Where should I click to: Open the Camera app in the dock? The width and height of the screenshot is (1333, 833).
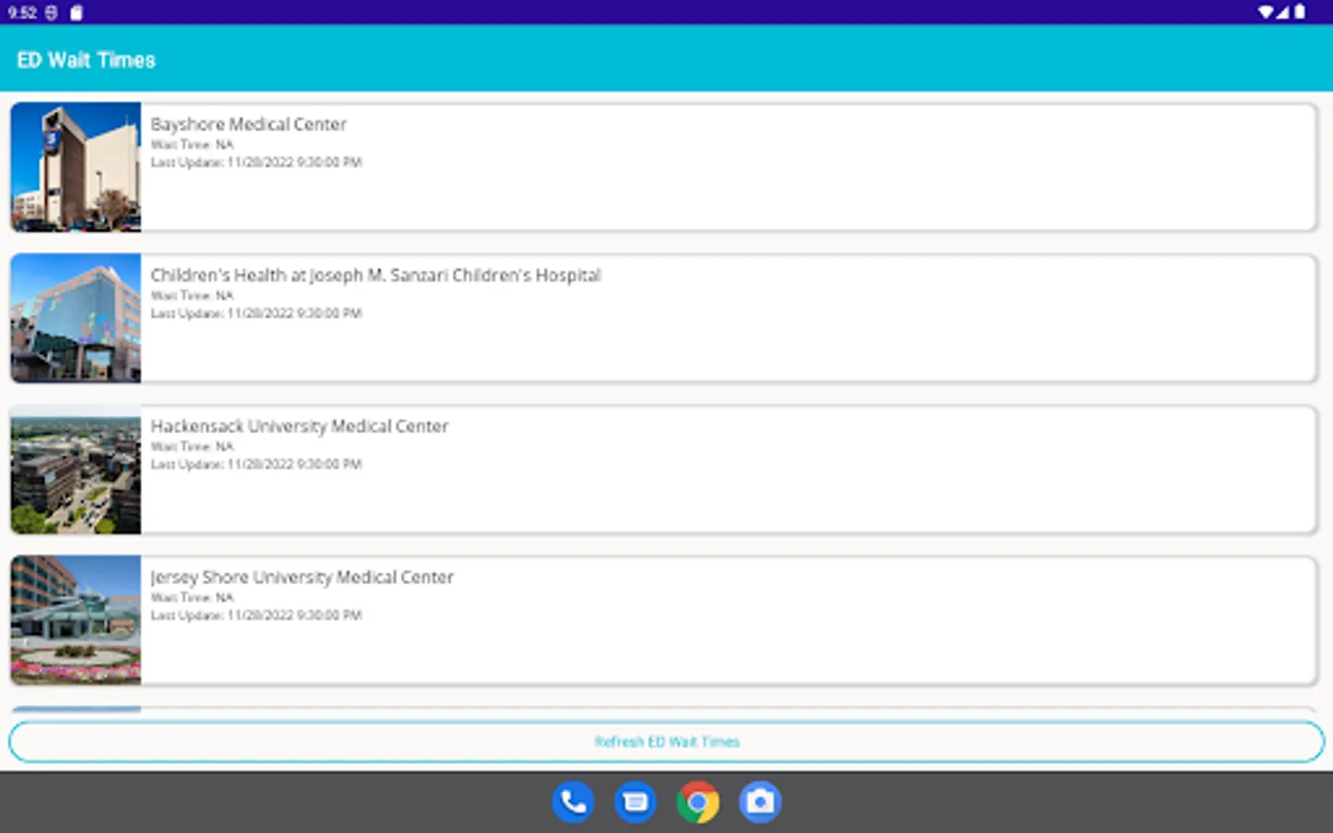point(760,802)
